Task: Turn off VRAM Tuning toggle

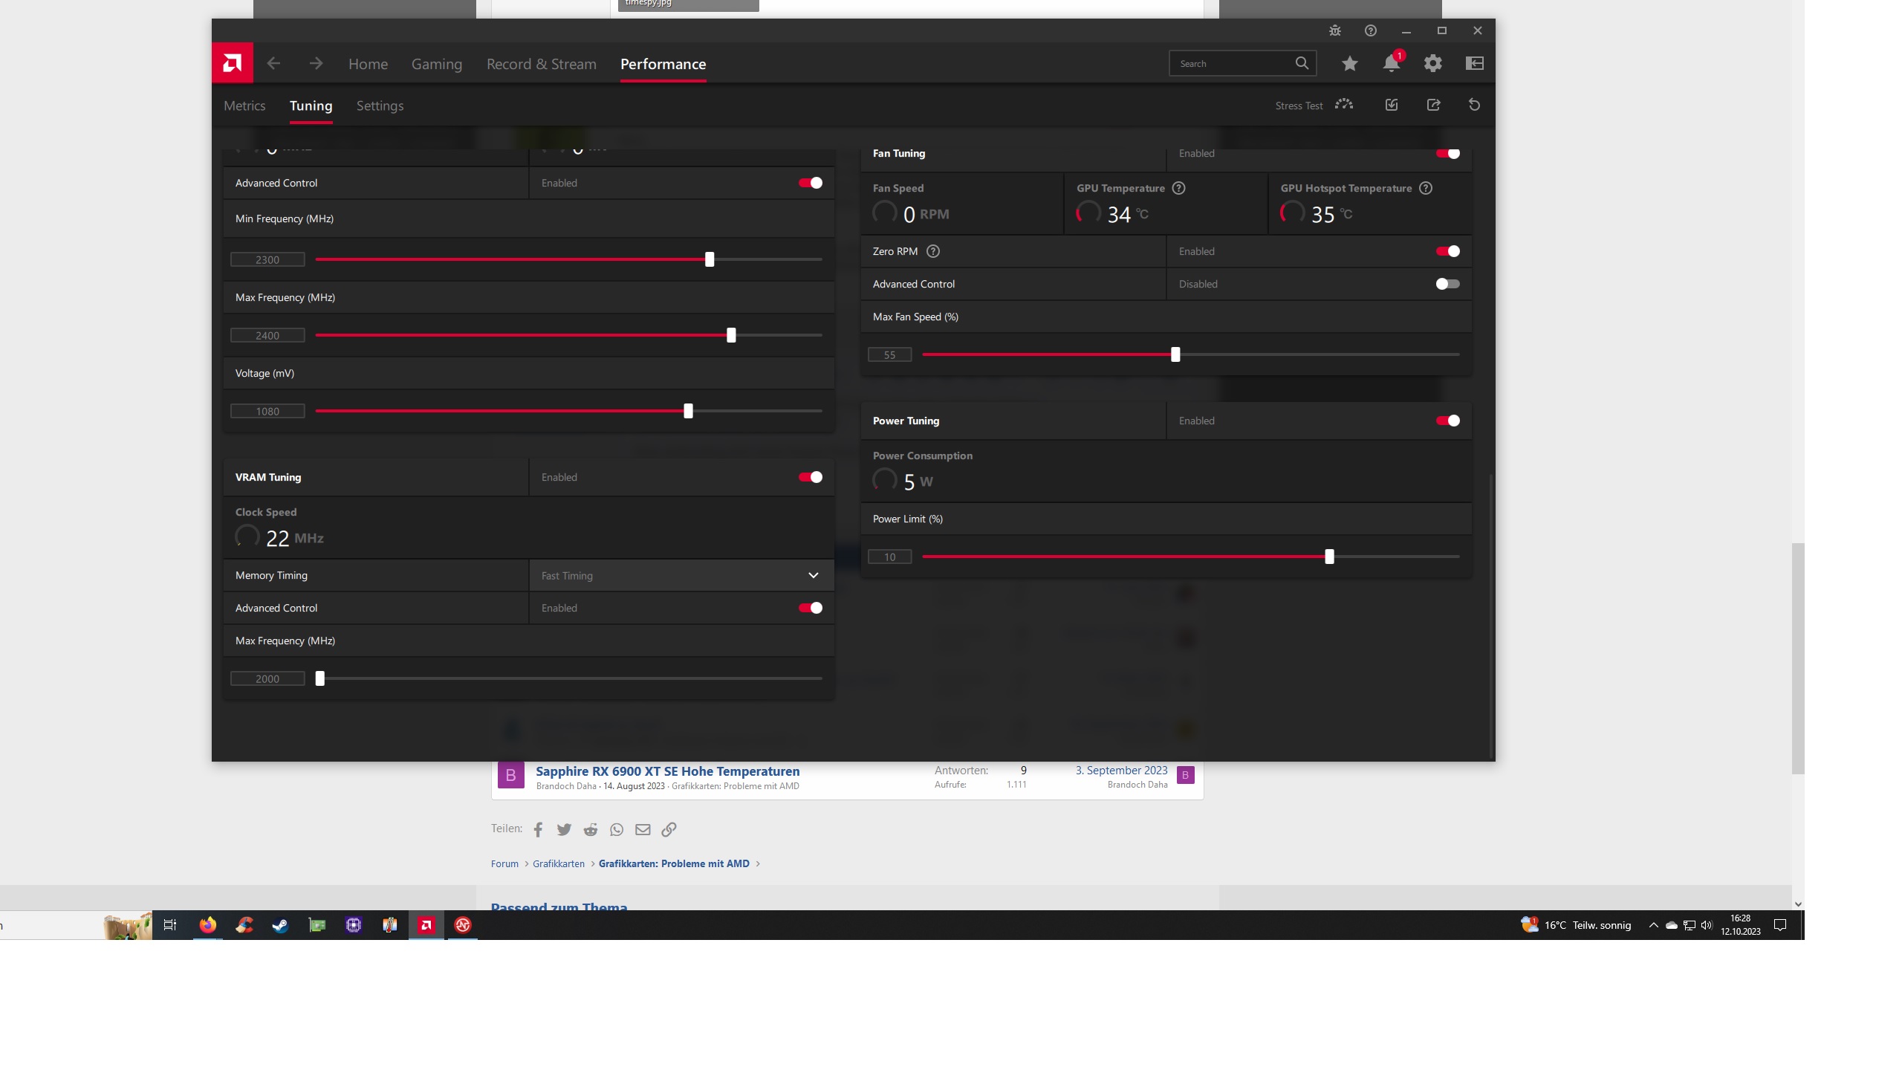Action: [810, 477]
